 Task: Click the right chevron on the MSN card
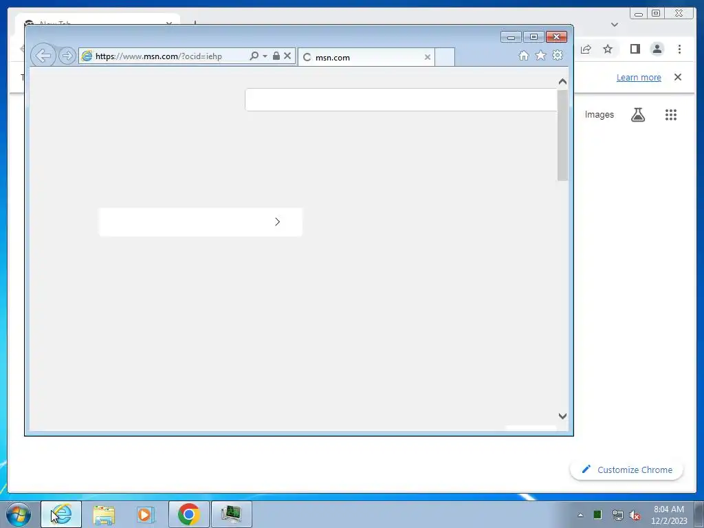click(x=278, y=222)
